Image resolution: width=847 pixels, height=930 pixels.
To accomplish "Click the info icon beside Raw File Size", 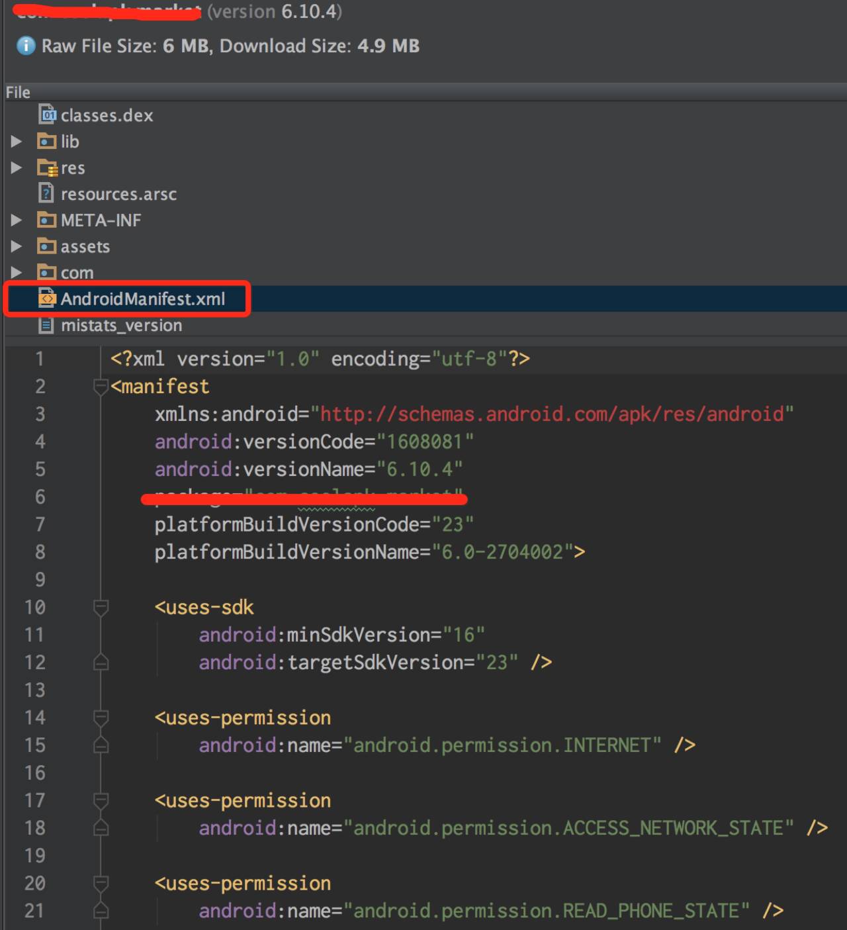I will point(26,46).
